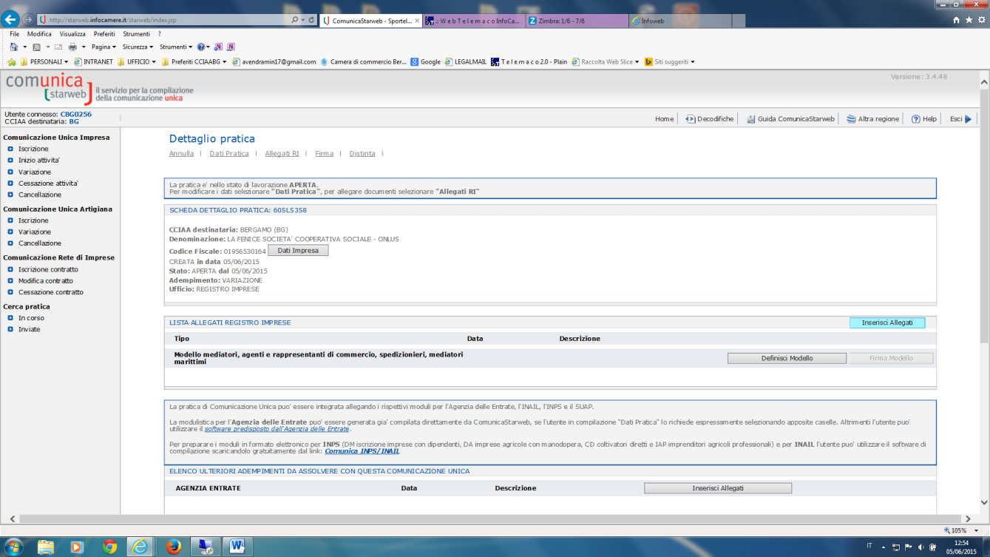Click Inserisci Allegati in Registro Imprese list

pyautogui.click(x=887, y=323)
